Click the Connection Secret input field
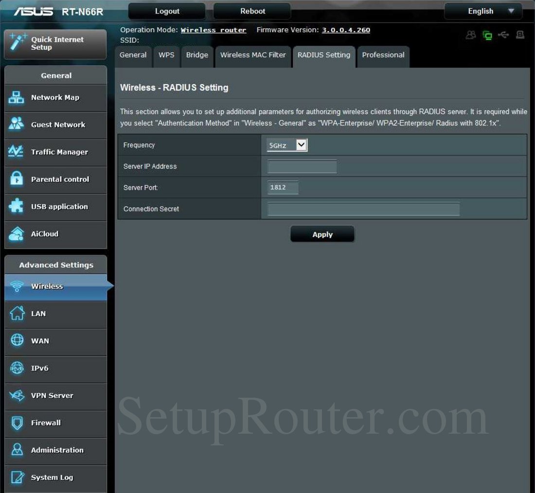This screenshot has height=493, width=535. click(x=363, y=209)
